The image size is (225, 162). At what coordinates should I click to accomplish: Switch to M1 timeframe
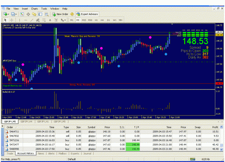click(72, 20)
